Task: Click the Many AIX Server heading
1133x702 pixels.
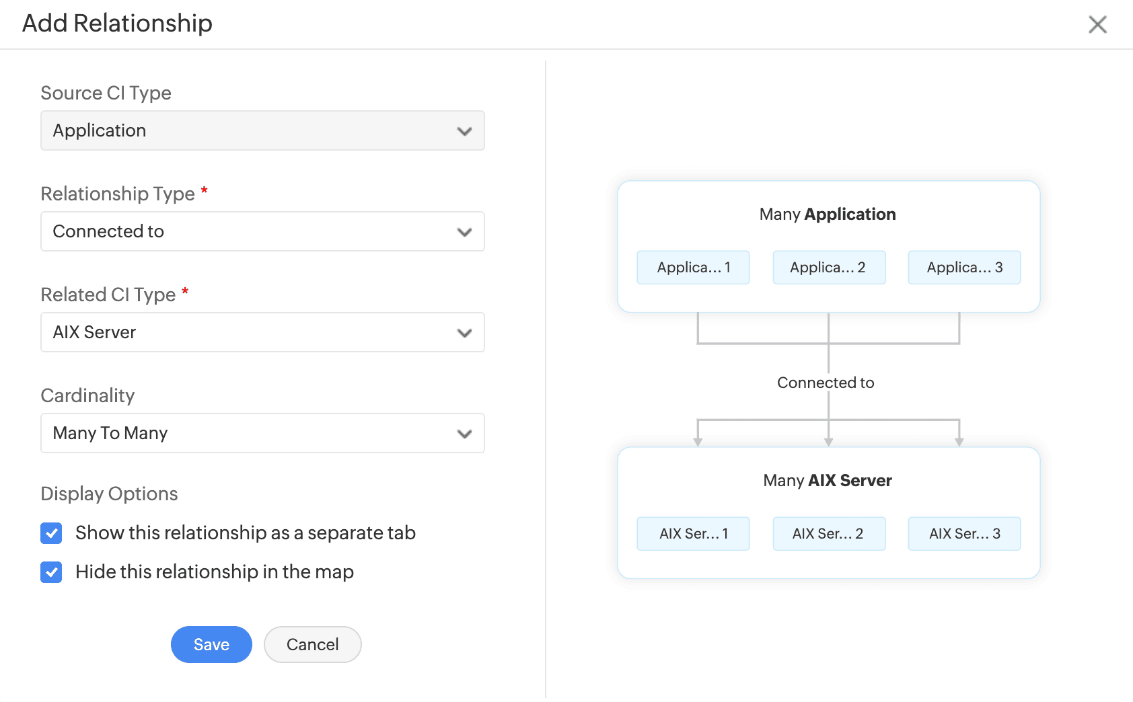Action: pos(828,481)
